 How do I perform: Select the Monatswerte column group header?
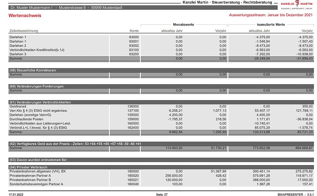pos(183,25)
